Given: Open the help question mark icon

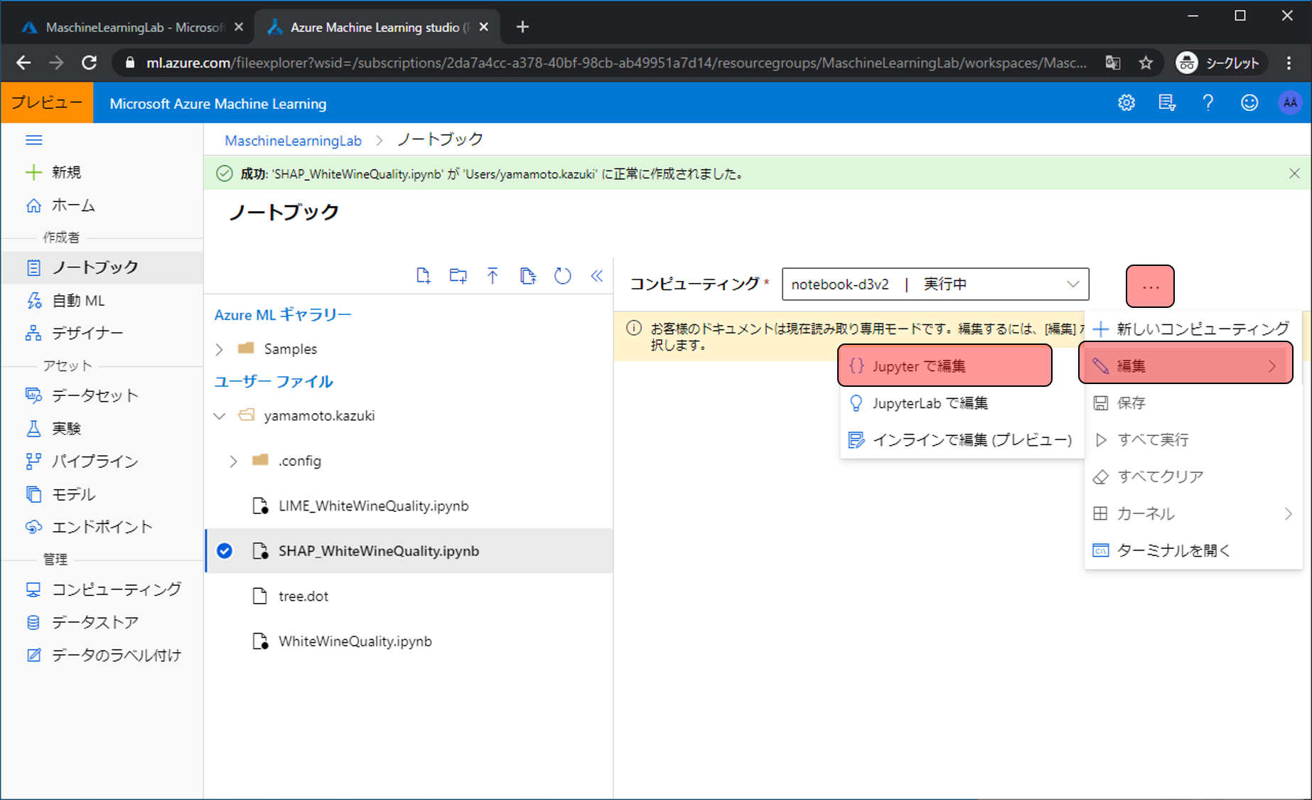Looking at the screenshot, I should [x=1208, y=103].
